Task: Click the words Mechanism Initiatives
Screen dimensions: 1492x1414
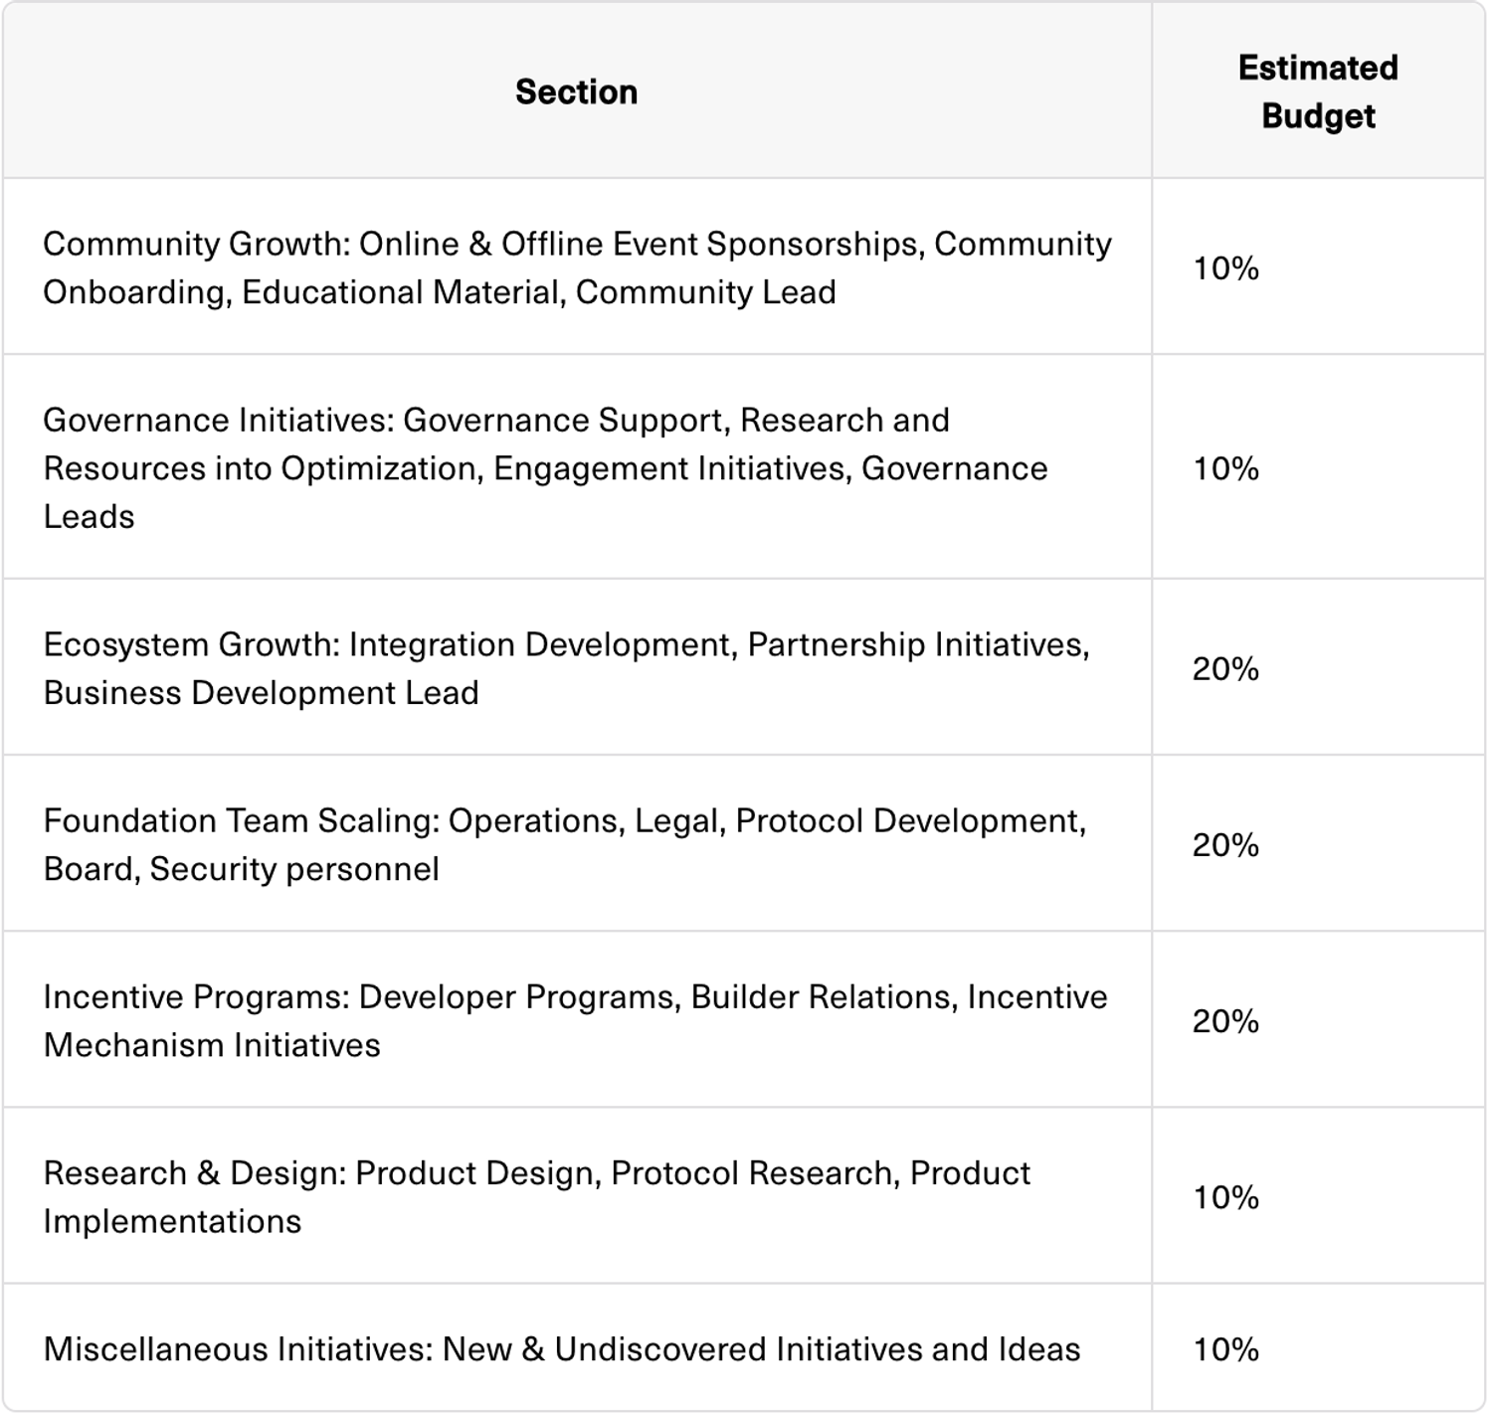Action: point(212,1046)
